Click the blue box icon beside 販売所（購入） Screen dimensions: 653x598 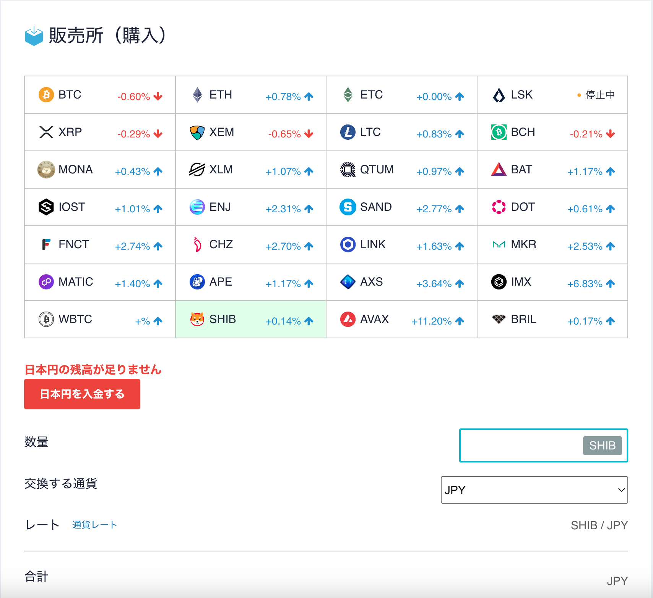pos(34,36)
